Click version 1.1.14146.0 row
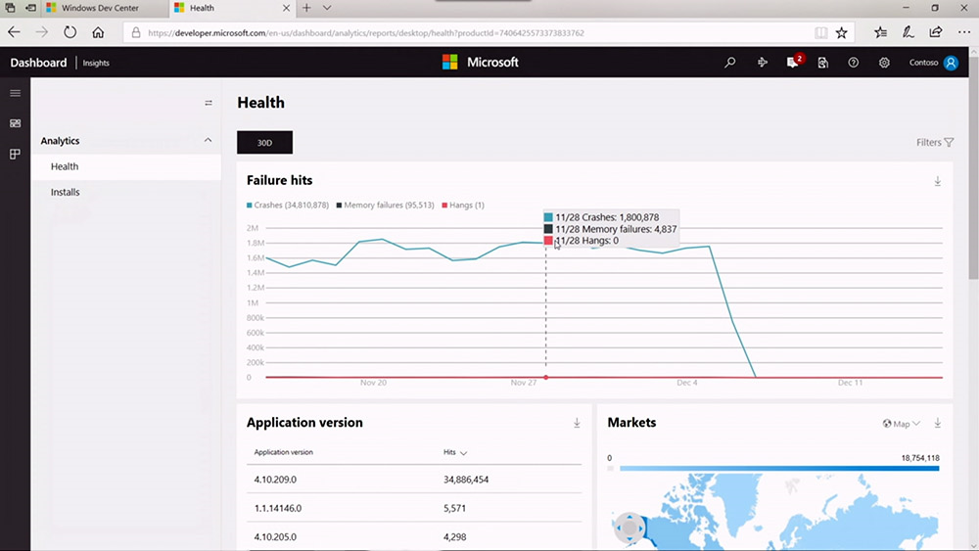This screenshot has height=551, width=979. coord(414,508)
